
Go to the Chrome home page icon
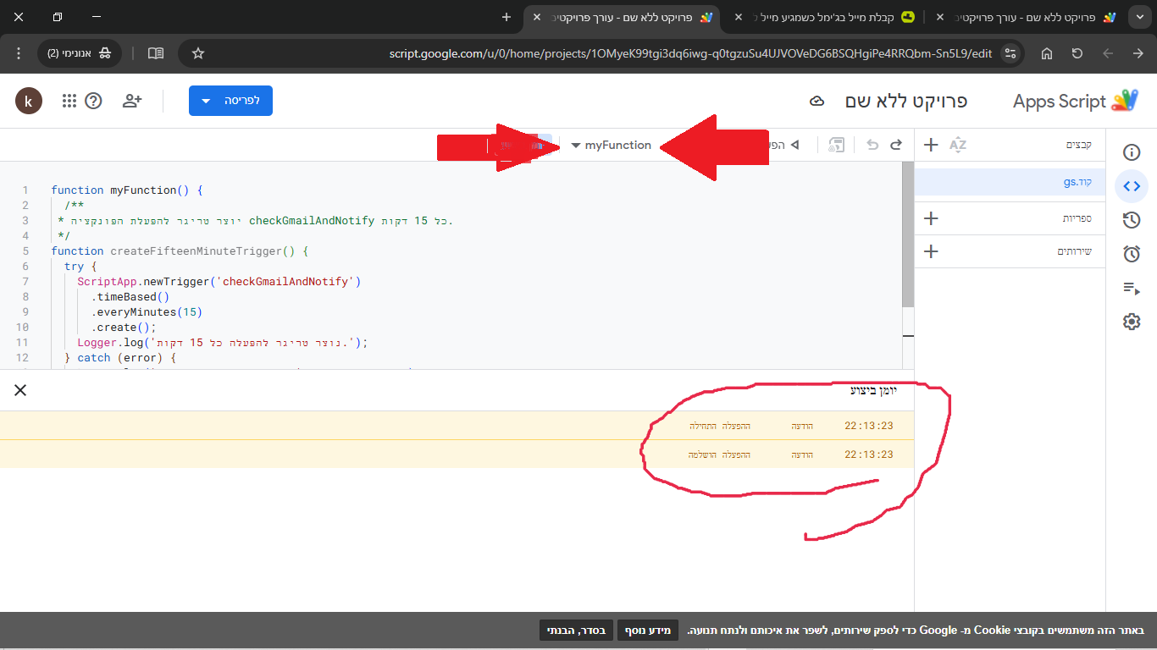point(1047,53)
